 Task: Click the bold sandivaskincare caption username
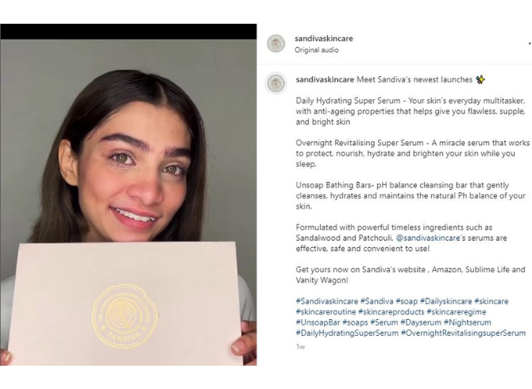click(325, 79)
